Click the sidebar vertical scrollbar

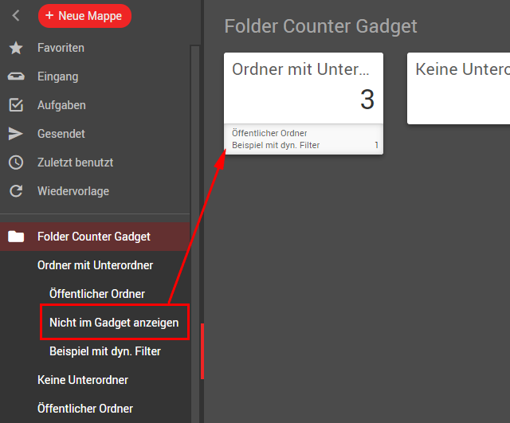click(x=195, y=233)
